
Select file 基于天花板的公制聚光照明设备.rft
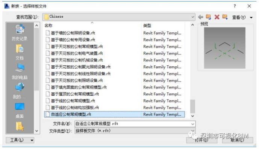point(114,67)
